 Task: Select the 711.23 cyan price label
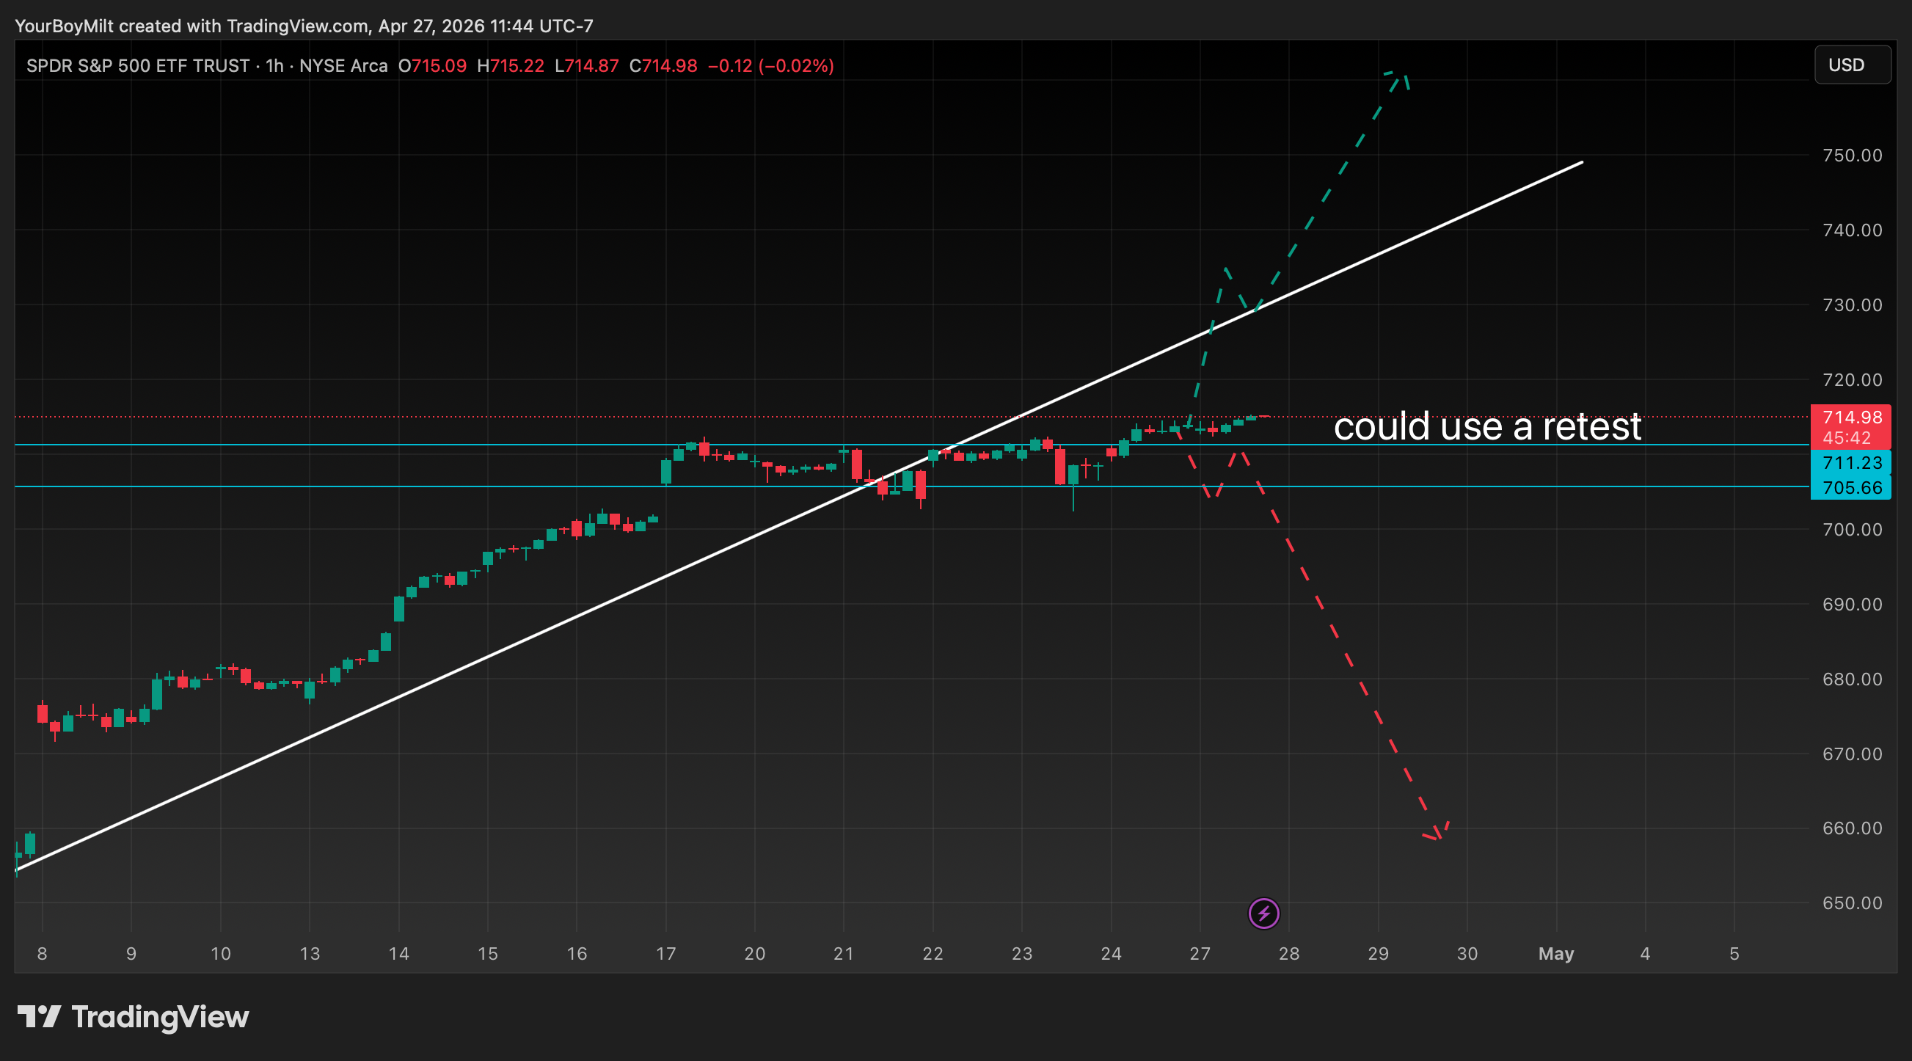click(1851, 463)
